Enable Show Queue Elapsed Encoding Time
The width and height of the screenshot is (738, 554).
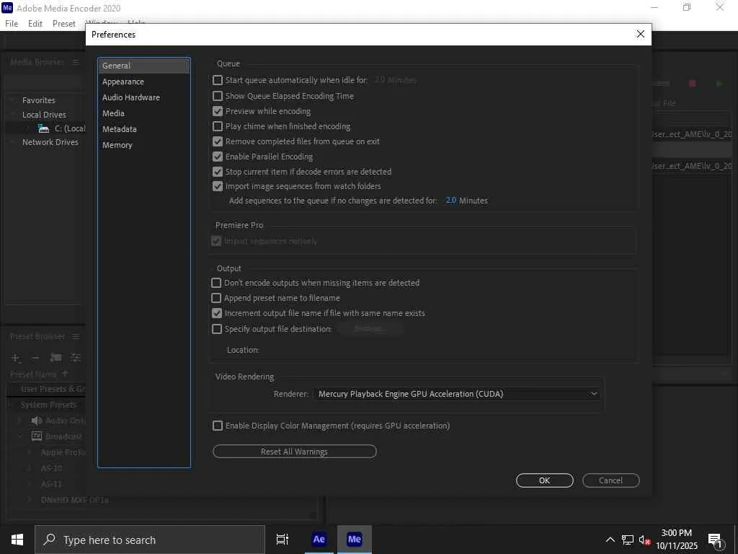click(218, 96)
